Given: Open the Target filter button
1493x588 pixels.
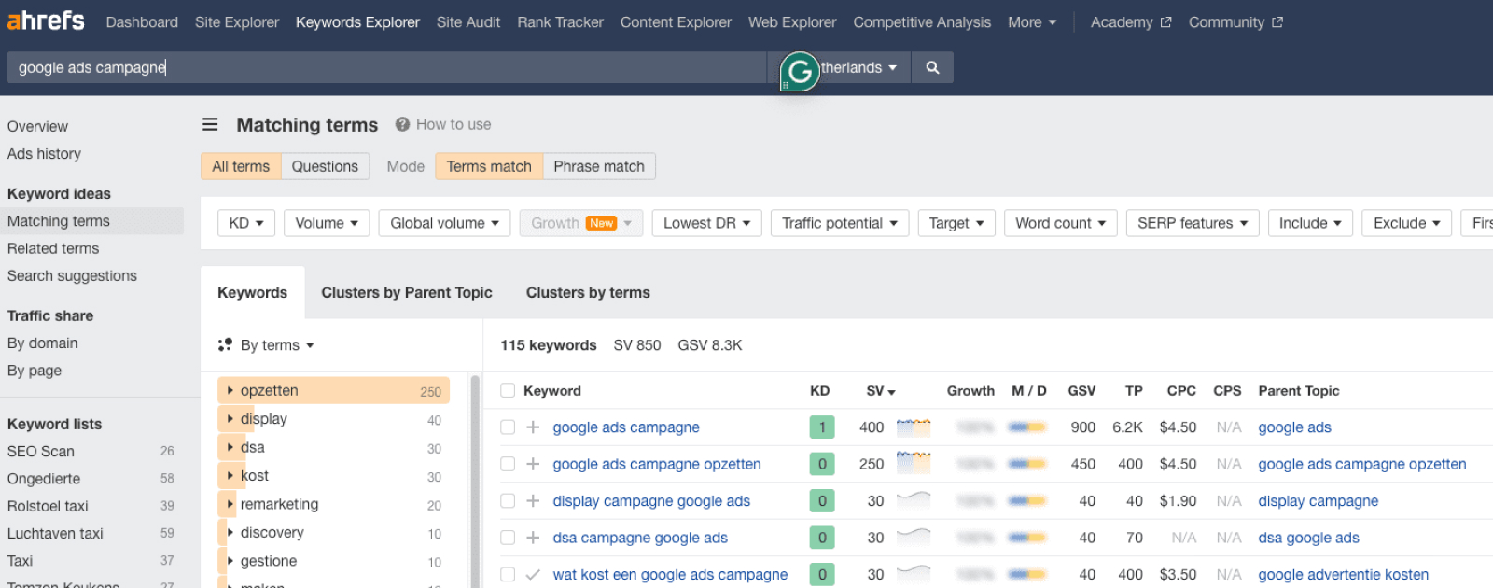Looking at the screenshot, I should (x=956, y=223).
